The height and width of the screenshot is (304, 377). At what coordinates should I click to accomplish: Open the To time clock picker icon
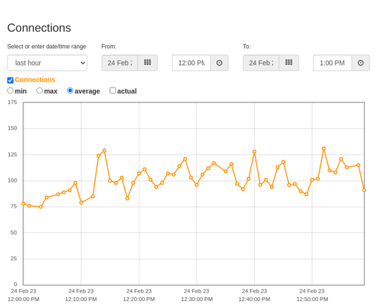[360, 63]
